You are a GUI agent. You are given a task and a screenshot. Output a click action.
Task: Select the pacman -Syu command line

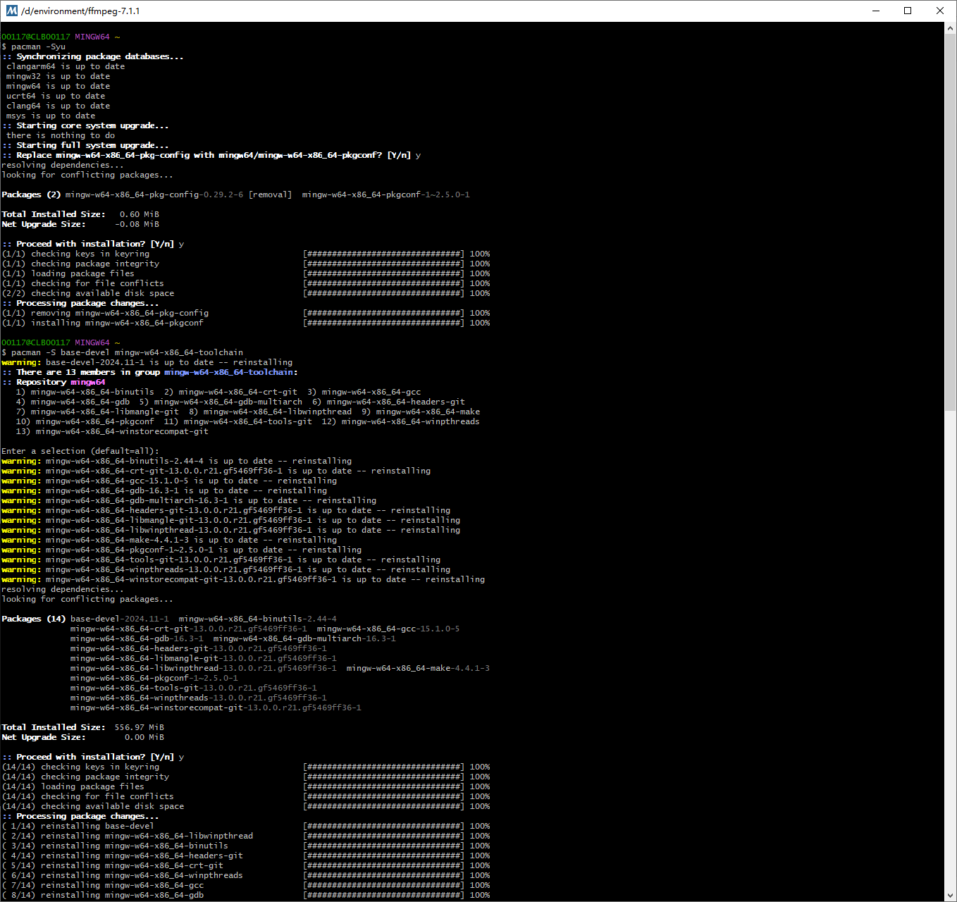pos(34,46)
